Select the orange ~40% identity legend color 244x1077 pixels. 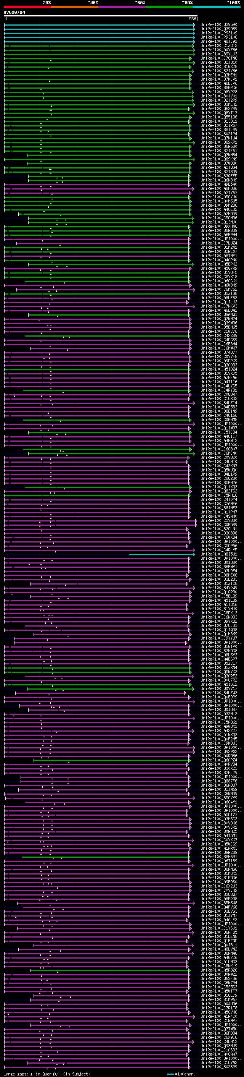[x=75, y=7]
